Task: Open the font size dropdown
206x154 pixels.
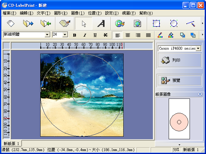Action: [65, 35]
